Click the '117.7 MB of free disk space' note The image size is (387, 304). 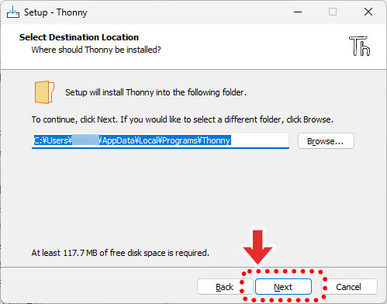coord(120,253)
